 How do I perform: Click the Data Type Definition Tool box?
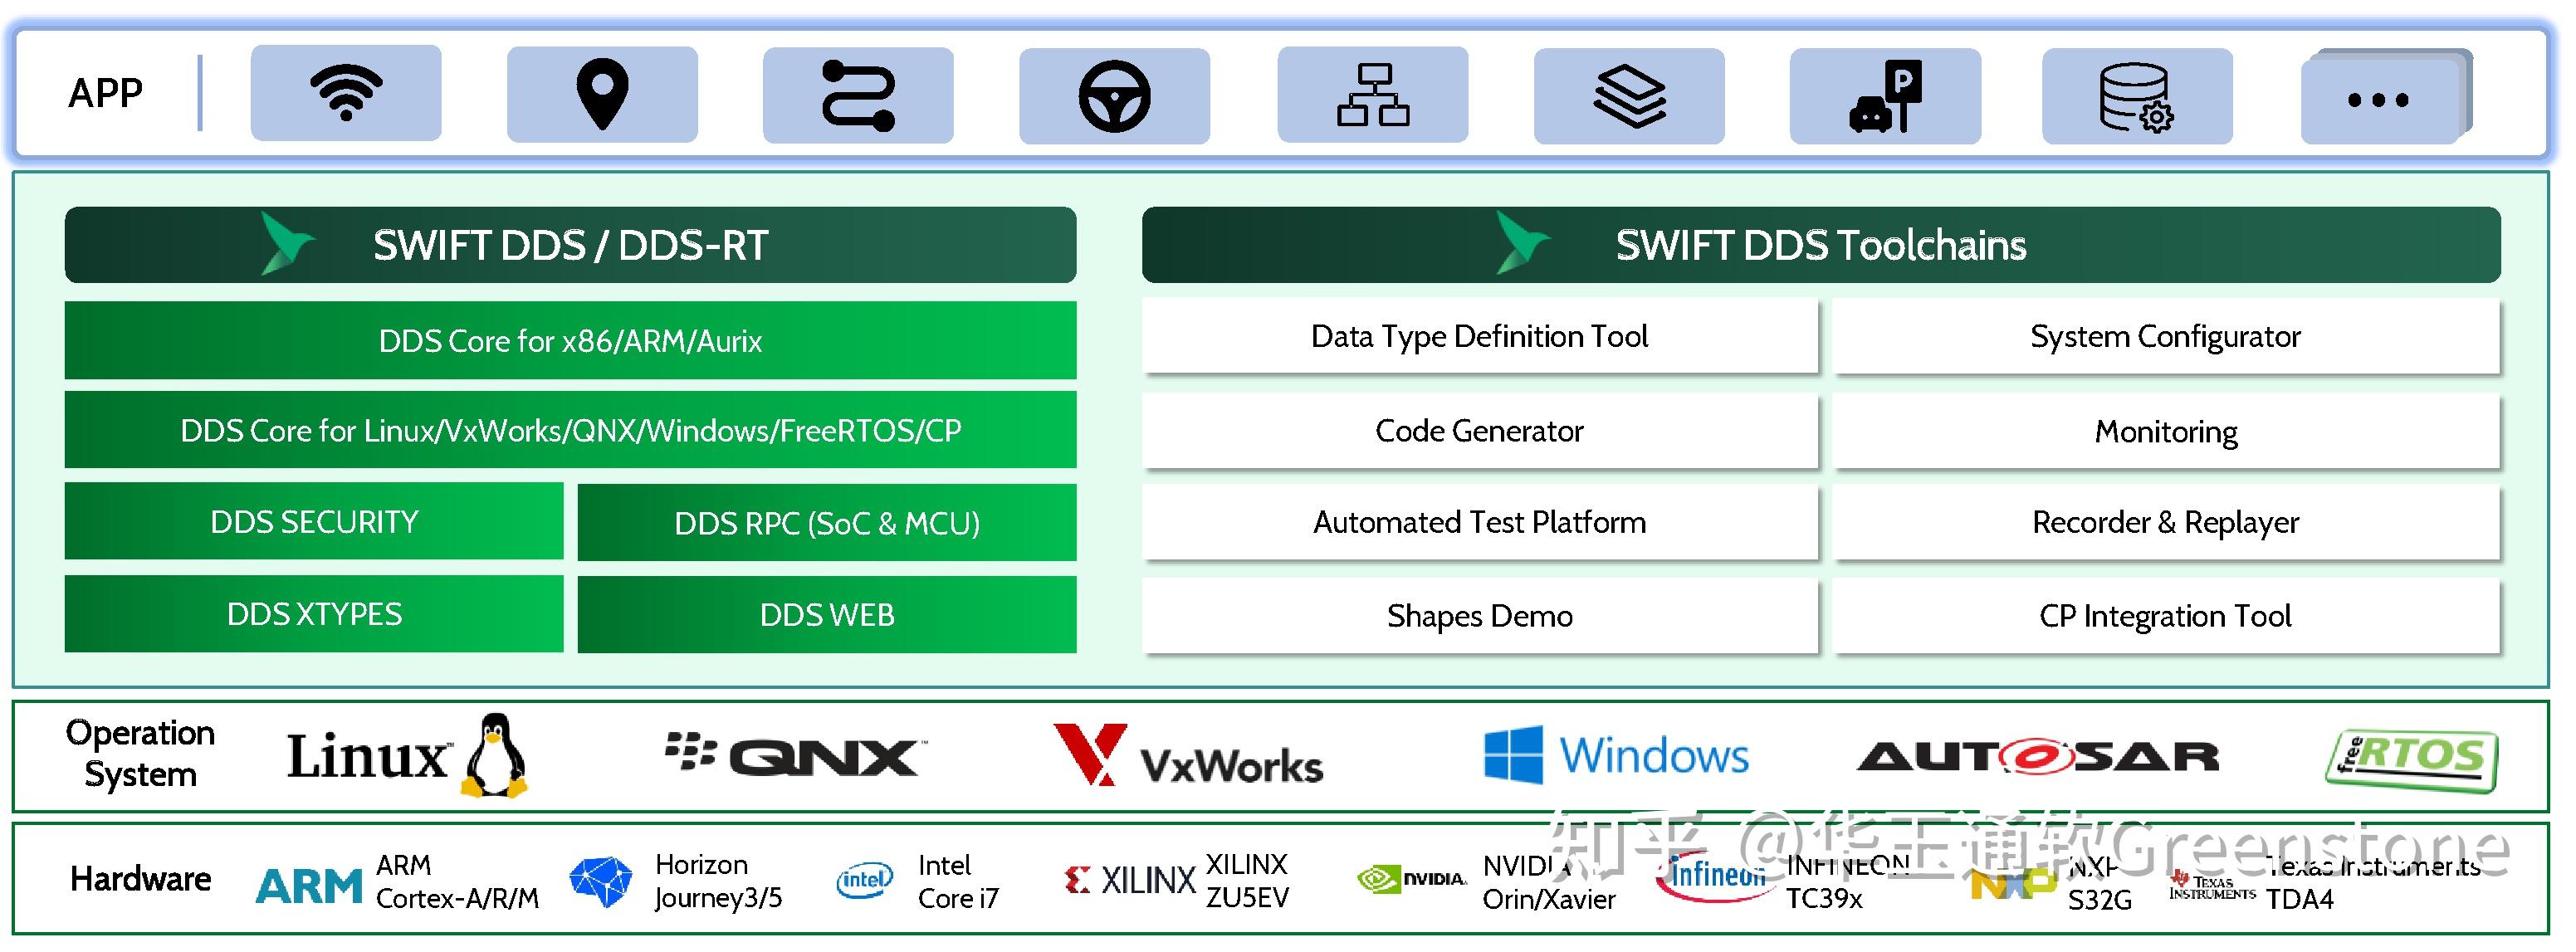[x=1479, y=337]
